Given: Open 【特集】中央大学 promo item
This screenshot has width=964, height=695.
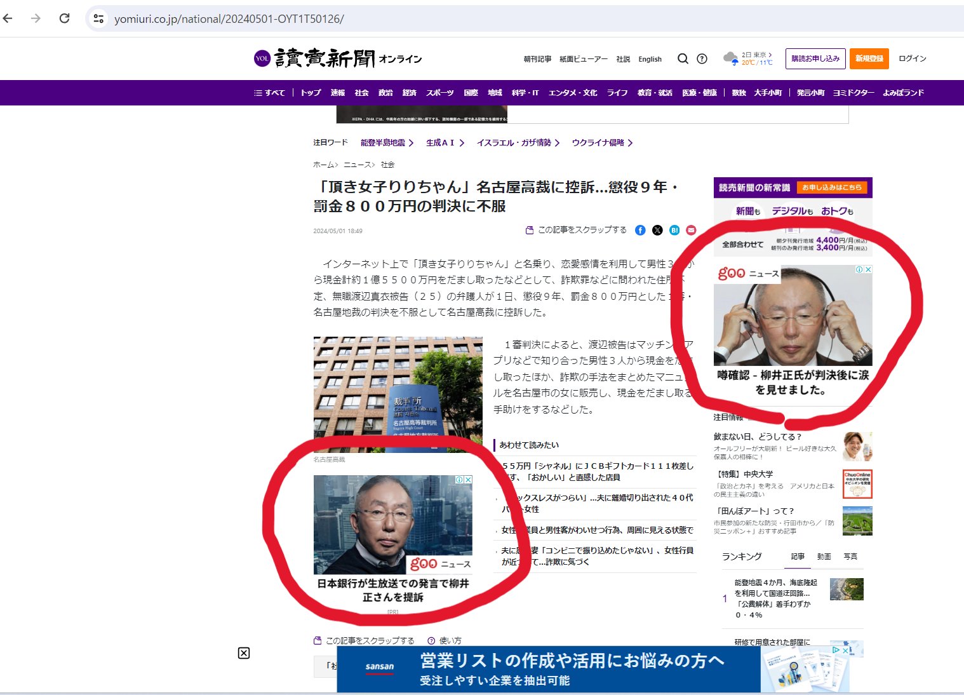Looking at the screenshot, I should point(793,484).
